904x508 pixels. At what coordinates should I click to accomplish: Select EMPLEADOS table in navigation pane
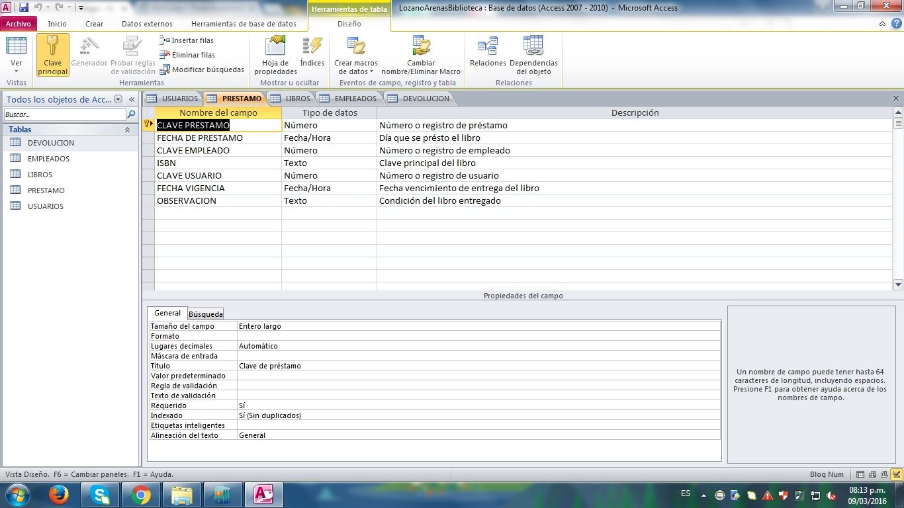[48, 159]
